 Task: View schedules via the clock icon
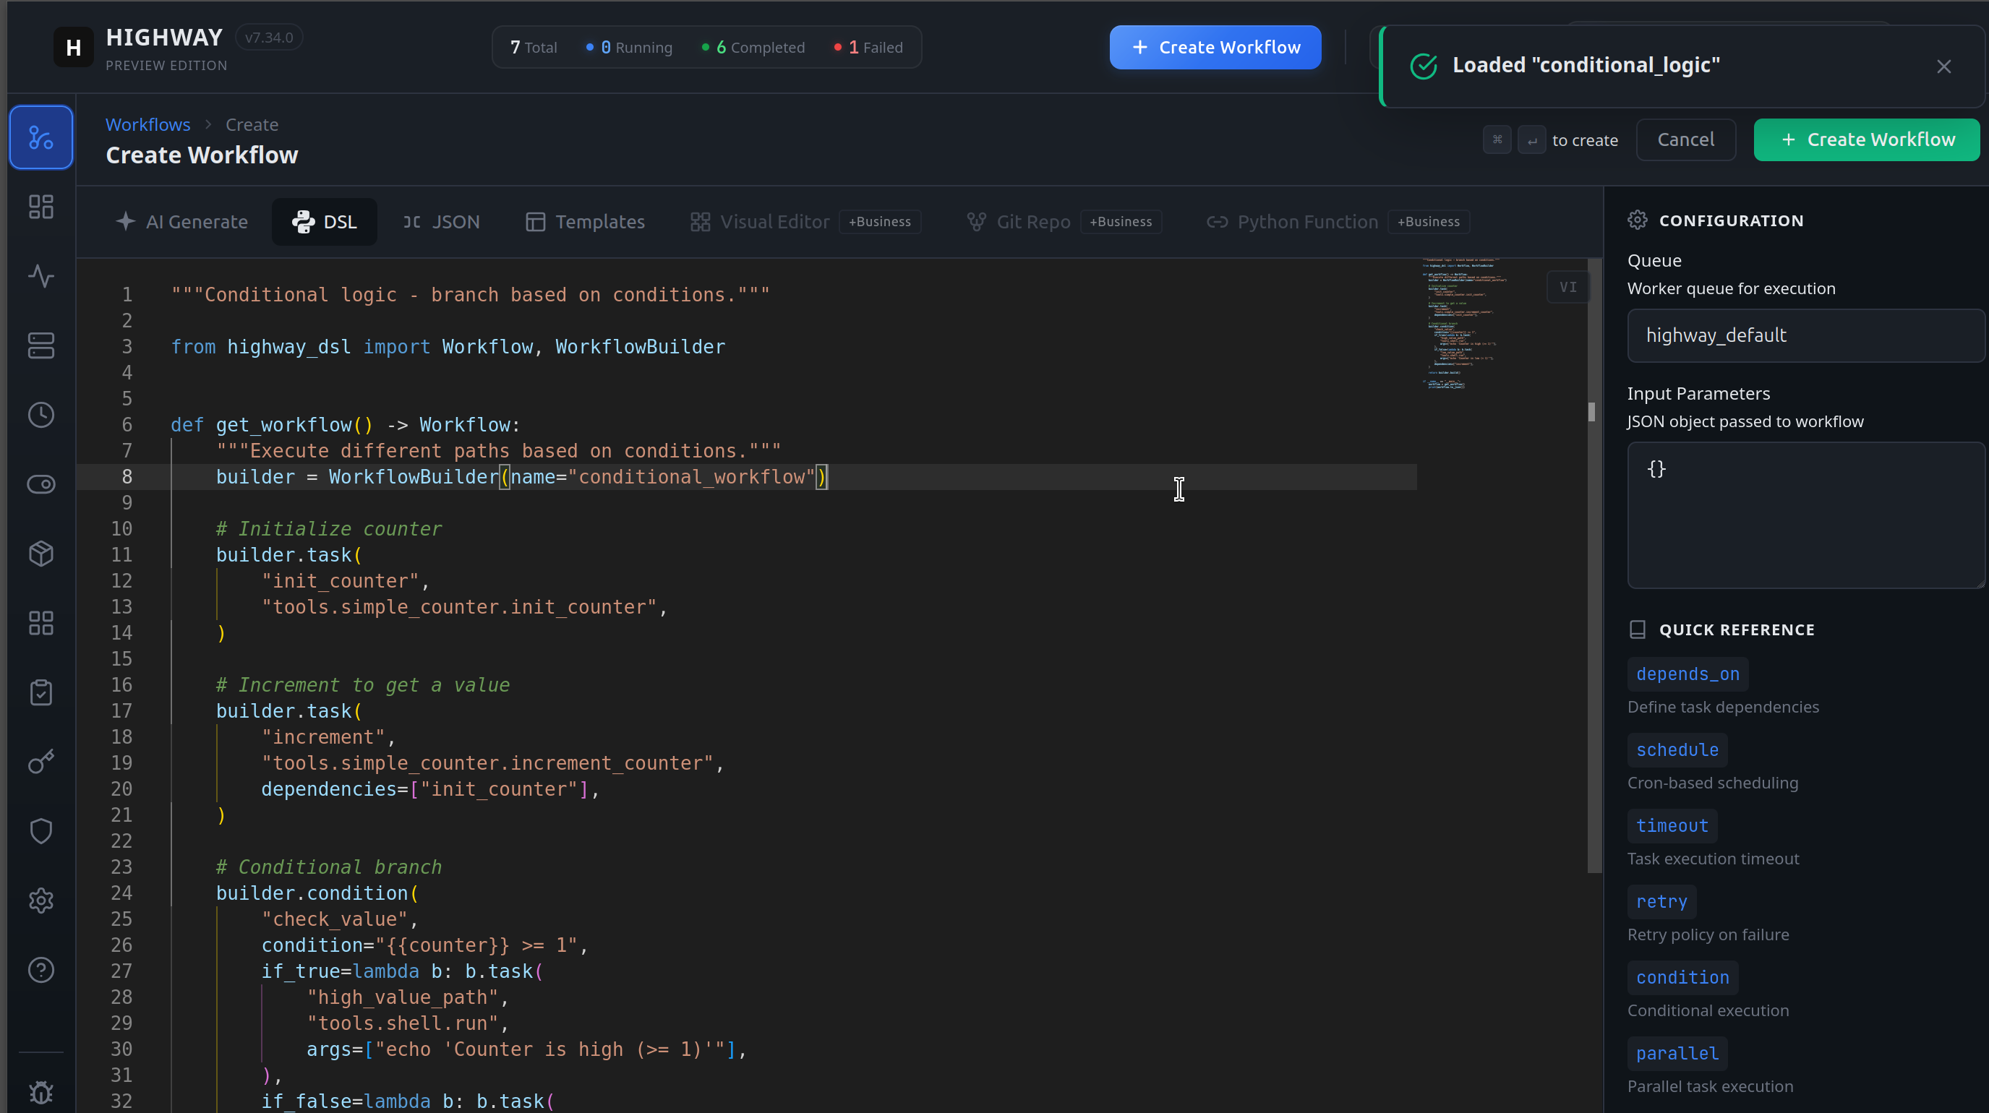(x=40, y=414)
